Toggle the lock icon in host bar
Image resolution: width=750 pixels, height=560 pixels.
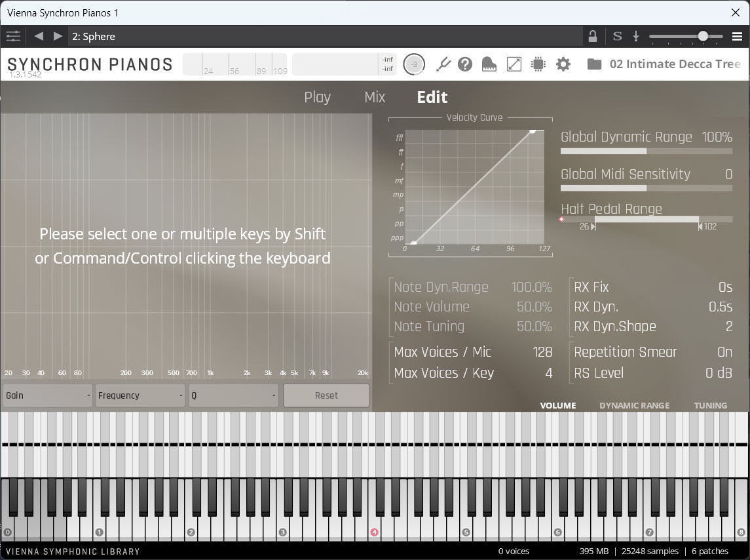[x=593, y=36]
